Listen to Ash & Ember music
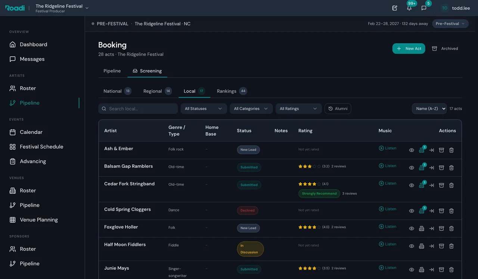The width and height of the screenshot is (478, 279). 388,148
